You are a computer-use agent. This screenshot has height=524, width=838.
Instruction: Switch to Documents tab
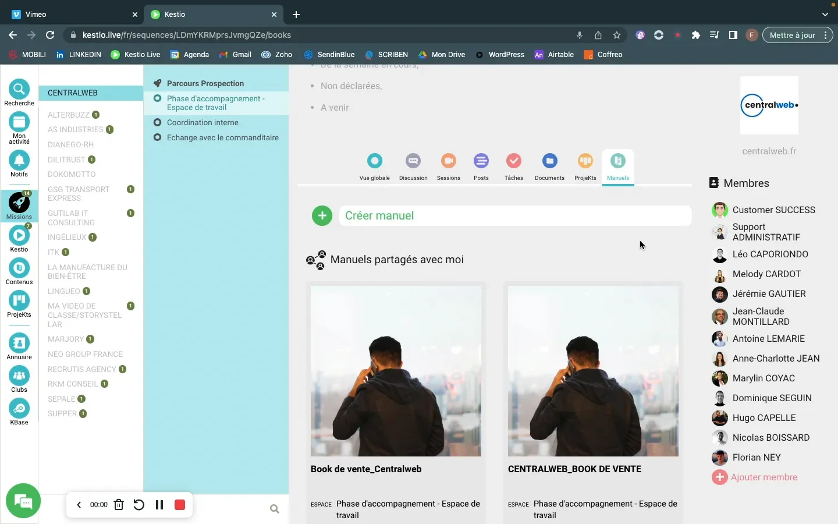pyautogui.click(x=549, y=167)
